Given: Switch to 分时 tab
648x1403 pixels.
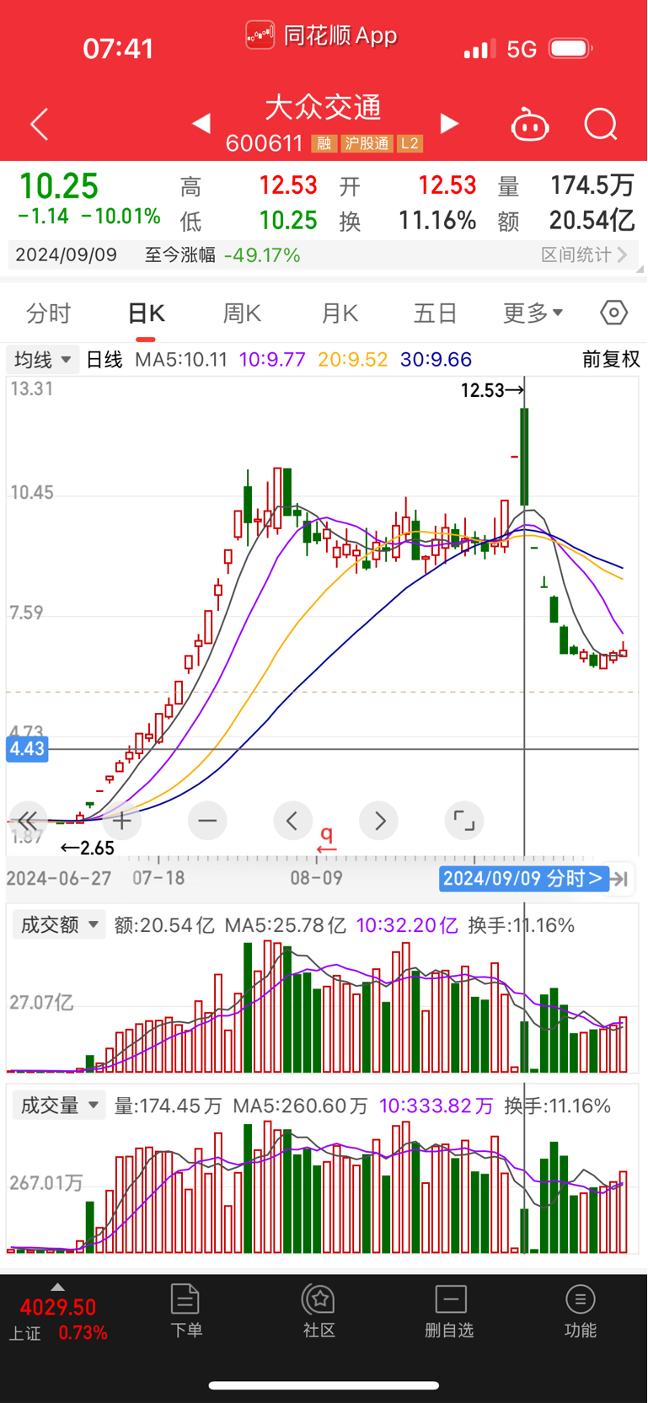Looking at the screenshot, I should point(49,313).
